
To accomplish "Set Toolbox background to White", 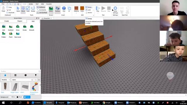I will pyautogui.click(x=12, y=97).
